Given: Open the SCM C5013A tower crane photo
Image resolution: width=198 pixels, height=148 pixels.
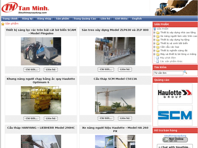Looking at the screenshot, I should (115, 100).
